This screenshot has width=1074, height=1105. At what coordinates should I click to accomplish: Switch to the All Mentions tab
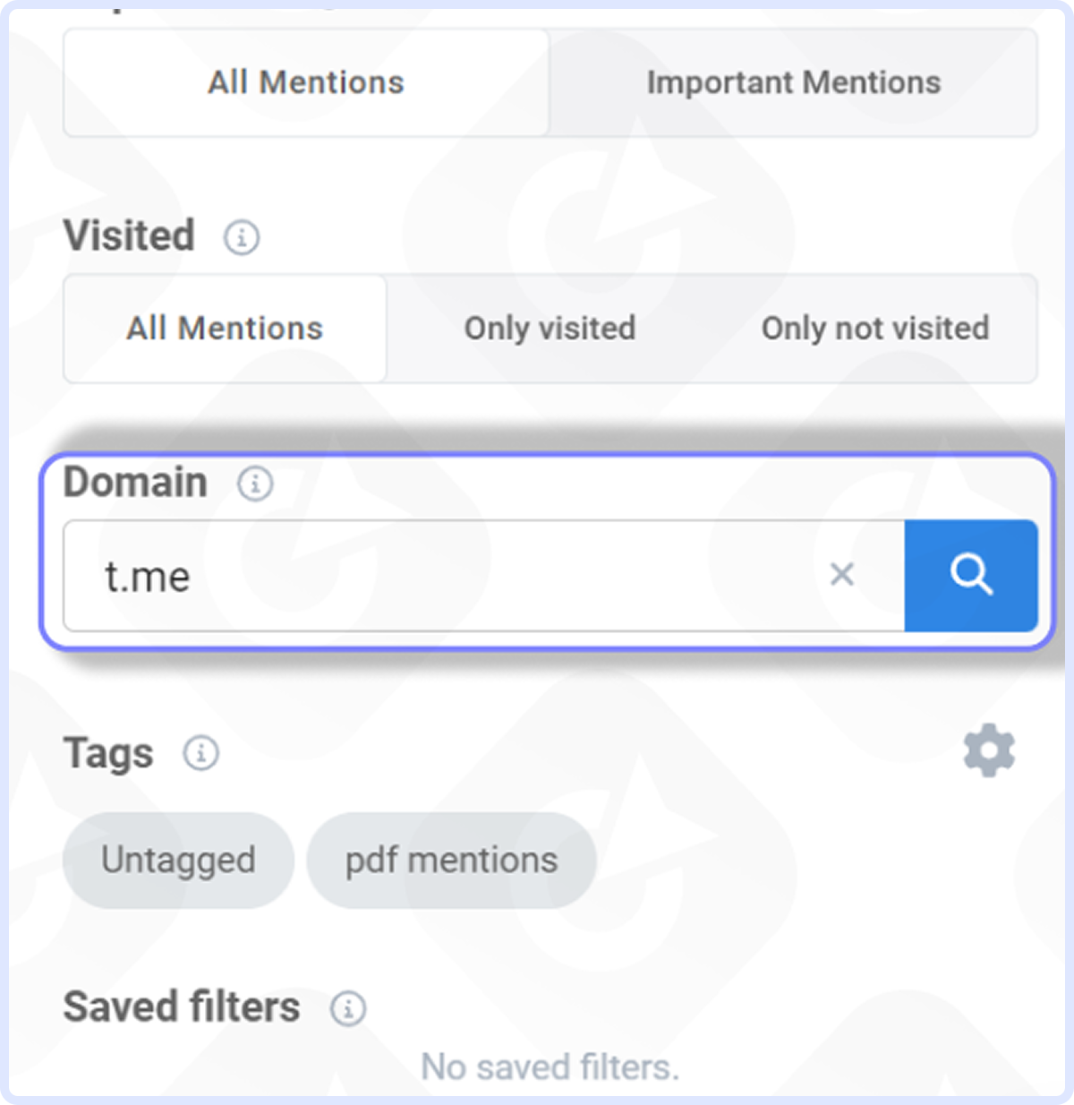pyautogui.click(x=305, y=82)
